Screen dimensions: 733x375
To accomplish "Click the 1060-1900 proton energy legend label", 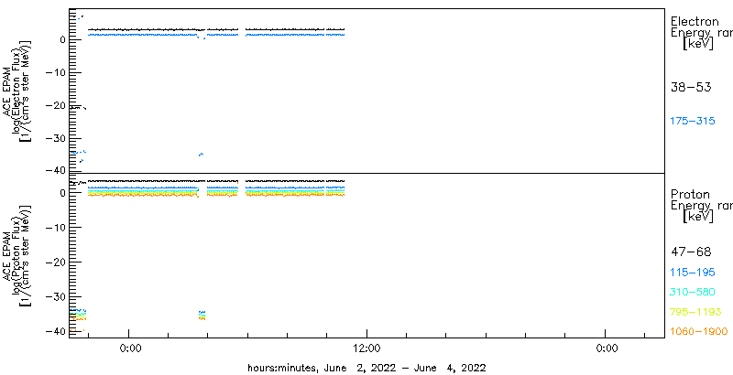I will [x=699, y=332].
